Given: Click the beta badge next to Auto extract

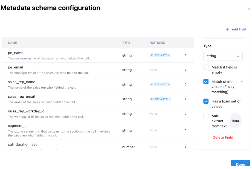Looking at the screenshot, I should click(x=236, y=120).
